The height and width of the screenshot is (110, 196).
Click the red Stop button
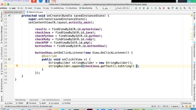[164, 8]
